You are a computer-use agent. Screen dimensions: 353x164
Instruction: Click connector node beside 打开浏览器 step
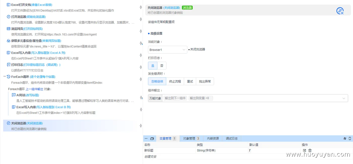[x=141, y=19]
